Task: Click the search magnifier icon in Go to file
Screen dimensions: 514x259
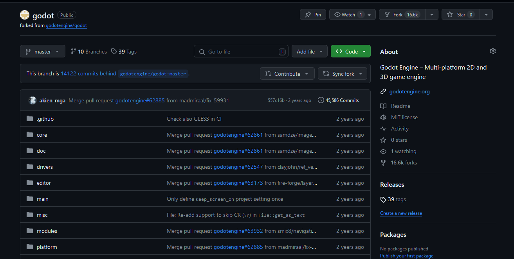Action: pos(202,52)
